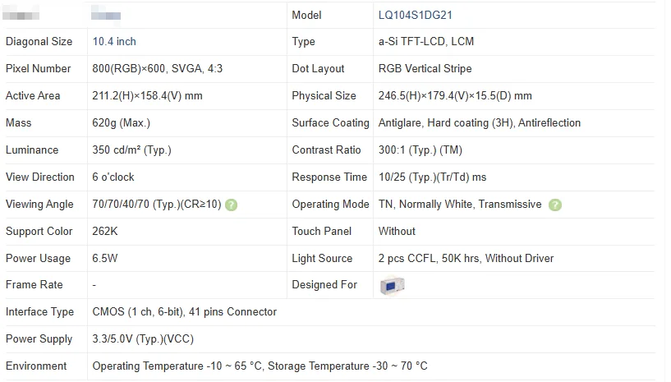Click the blurred brand name at top
This screenshot has width=671, height=382.
coord(106,14)
